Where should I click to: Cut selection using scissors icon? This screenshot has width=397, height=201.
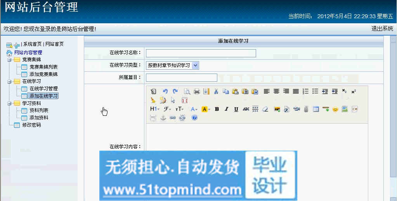coord(216,91)
